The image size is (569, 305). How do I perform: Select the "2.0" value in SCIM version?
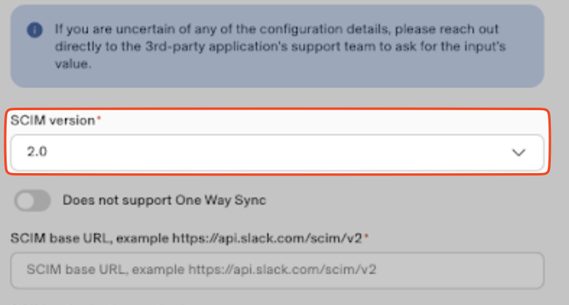[38, 152]
